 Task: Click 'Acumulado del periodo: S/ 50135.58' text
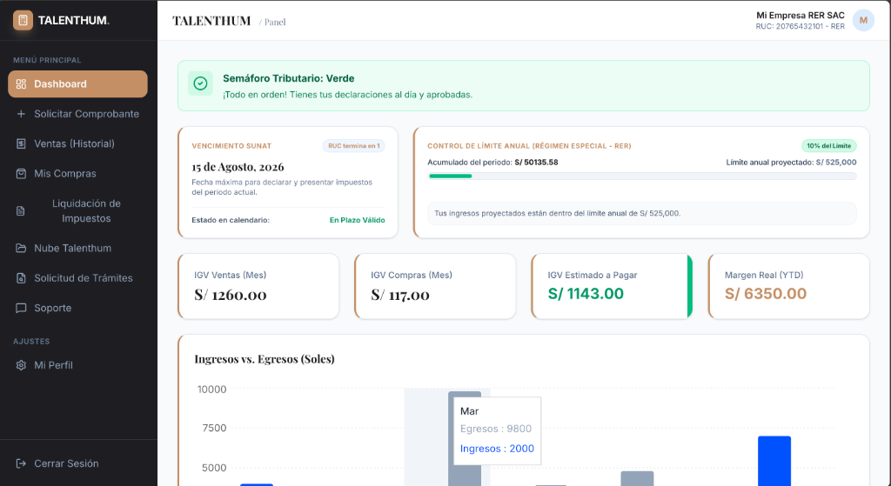492,163
